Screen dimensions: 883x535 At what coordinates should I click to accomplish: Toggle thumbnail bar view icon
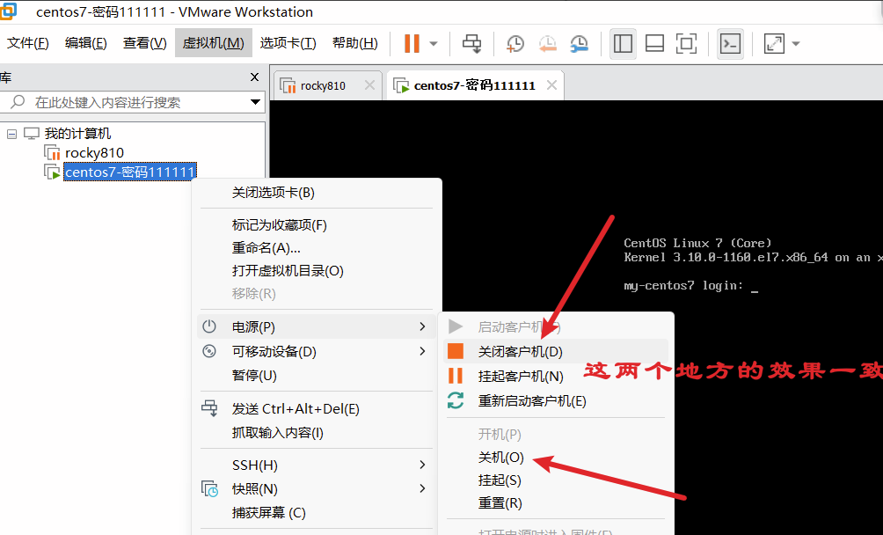(x=654, y=43)
